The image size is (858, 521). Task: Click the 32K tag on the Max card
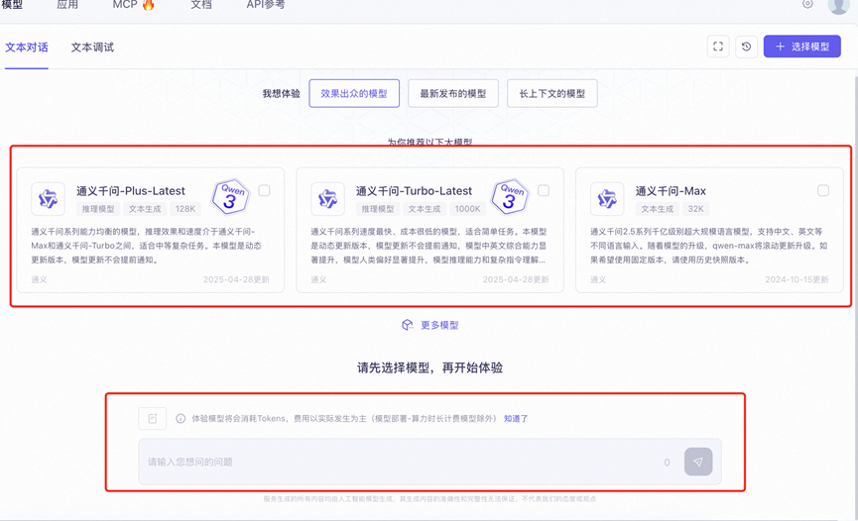point(696,209)
